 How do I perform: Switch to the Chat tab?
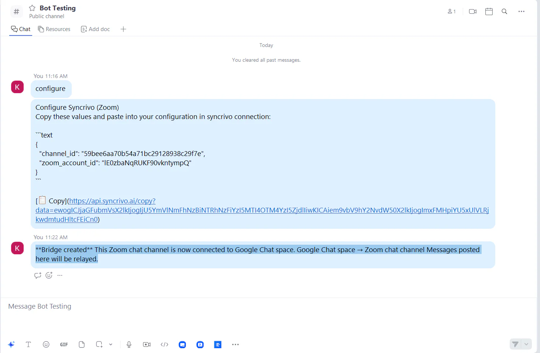point(21,29)
